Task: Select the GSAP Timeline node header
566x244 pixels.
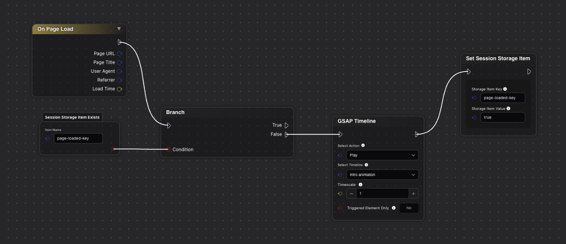Action: click(x=357, y=121)
